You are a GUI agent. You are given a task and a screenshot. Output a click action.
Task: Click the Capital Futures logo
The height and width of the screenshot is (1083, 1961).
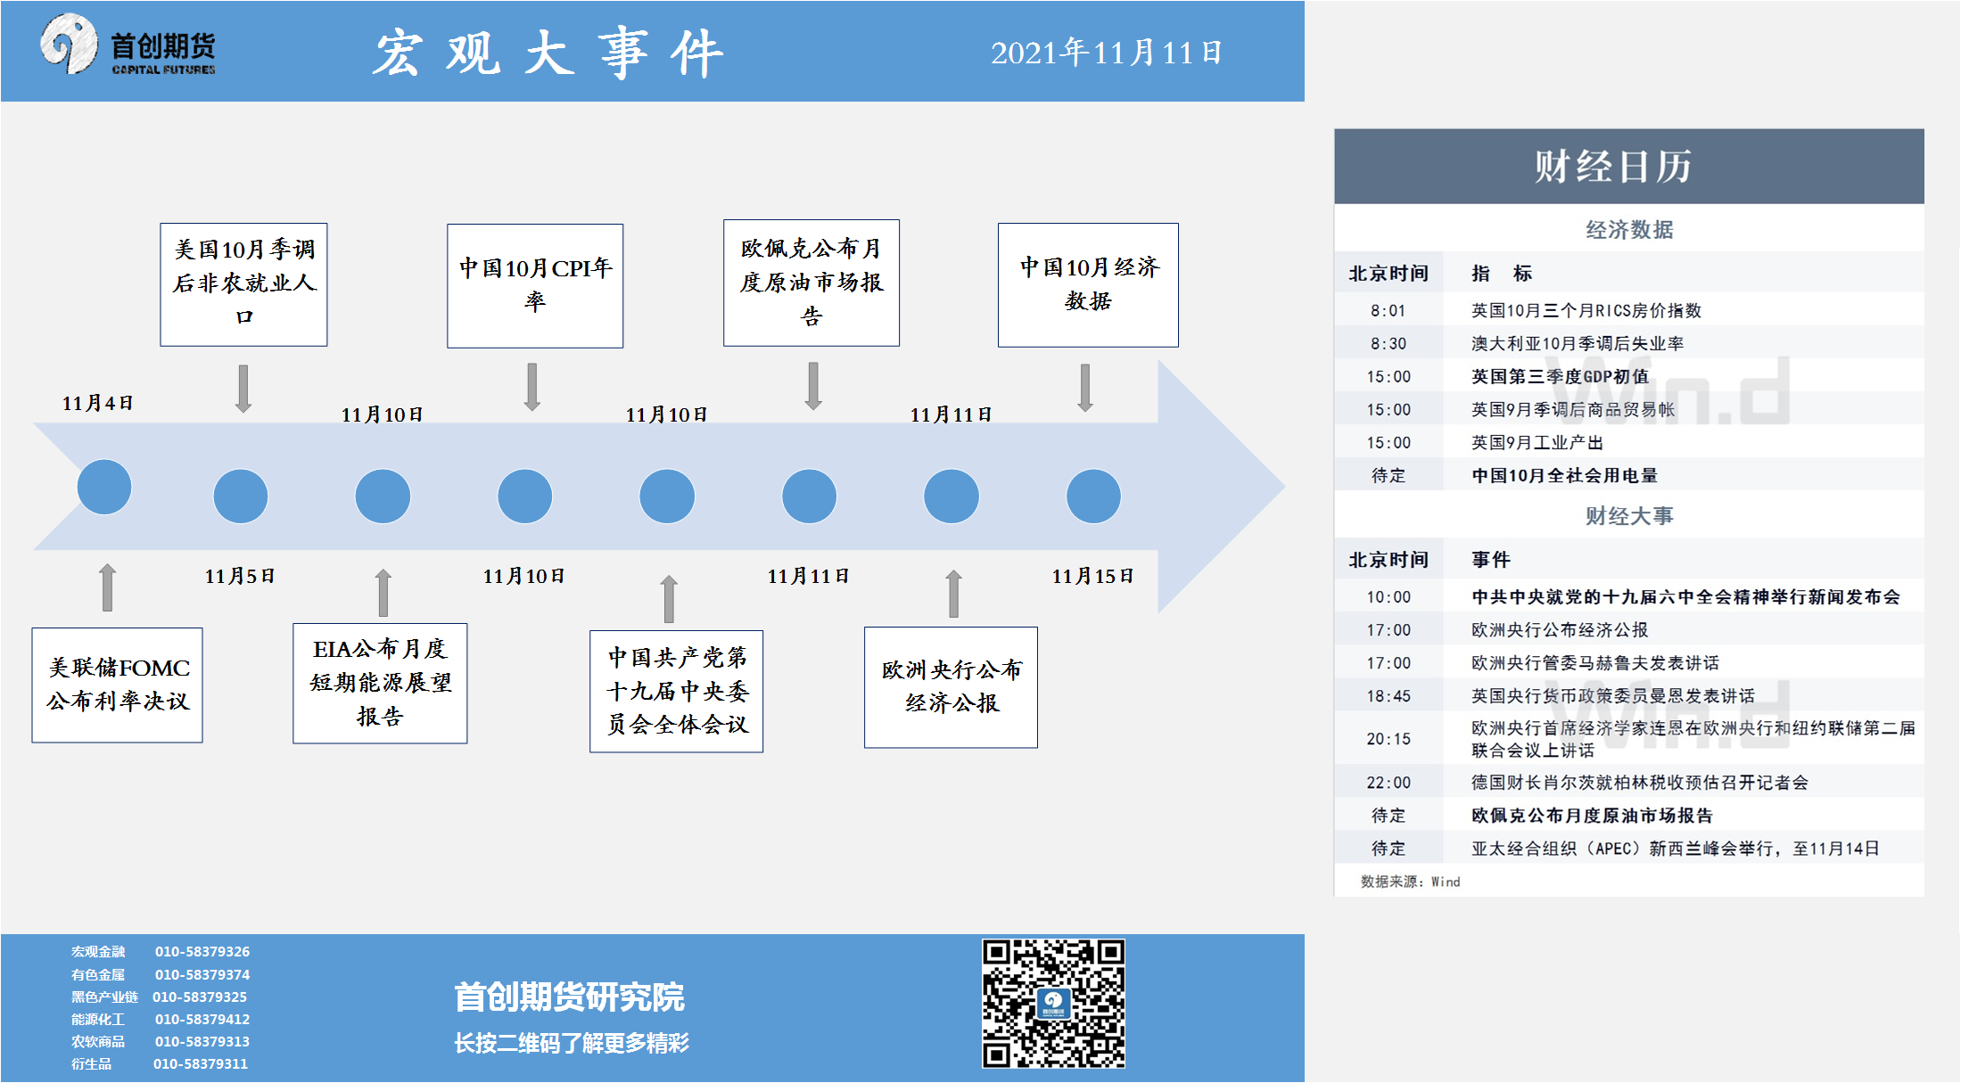pos(128,45)
